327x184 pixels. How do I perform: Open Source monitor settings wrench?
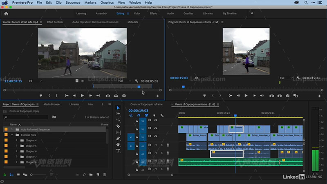[x=137, y=81]
